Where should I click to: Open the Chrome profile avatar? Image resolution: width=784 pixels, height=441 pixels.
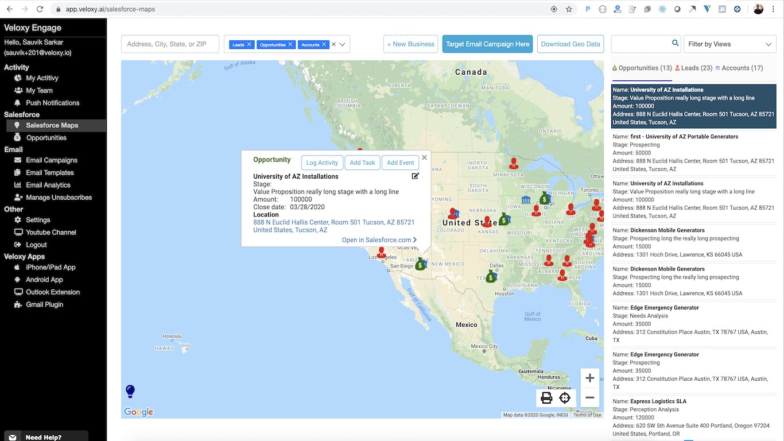(758, 9)
